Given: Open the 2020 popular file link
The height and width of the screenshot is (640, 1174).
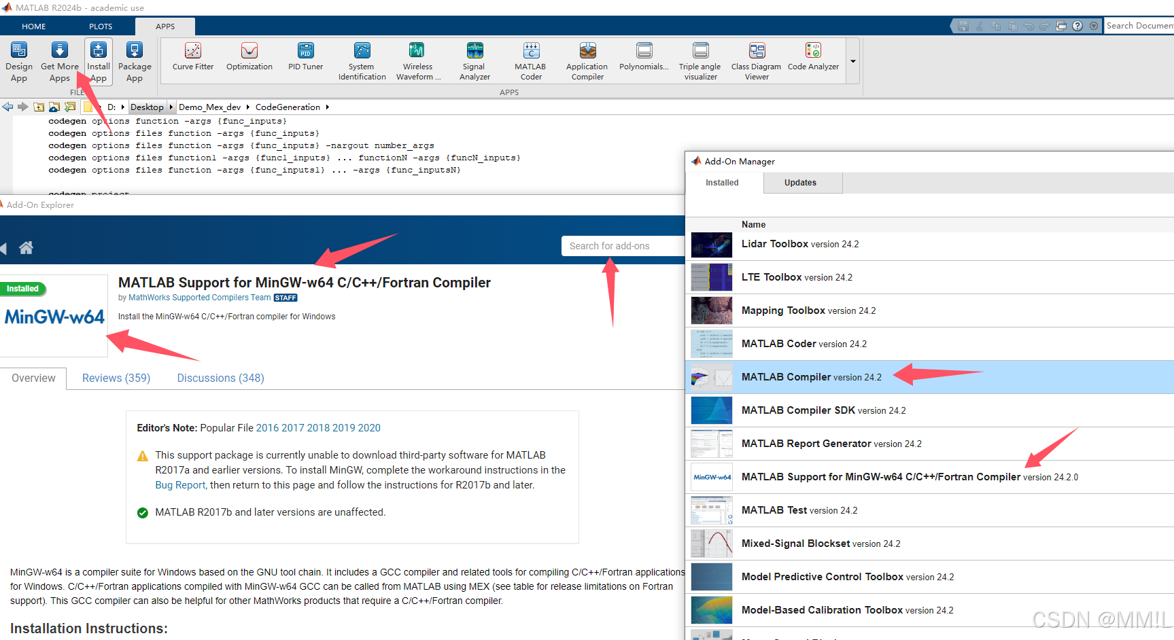Looking at the screenshot, I should (x=369, y=428).
